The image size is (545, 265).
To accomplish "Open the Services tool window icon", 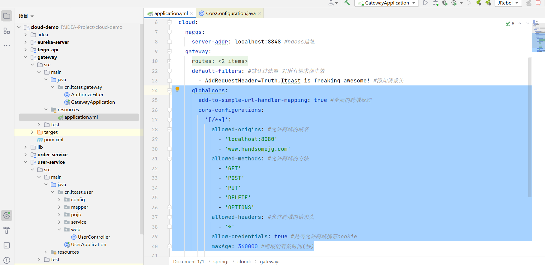I will [7, 215].
